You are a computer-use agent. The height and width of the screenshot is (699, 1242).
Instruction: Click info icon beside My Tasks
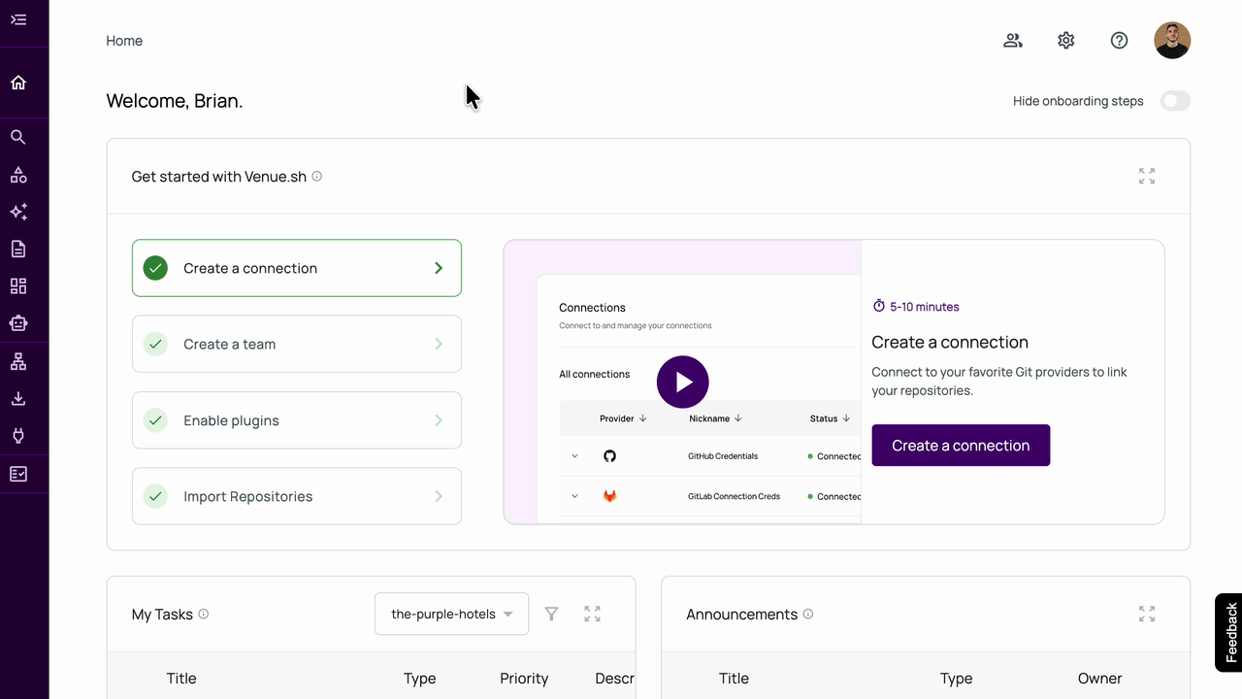tap(204, 615)
